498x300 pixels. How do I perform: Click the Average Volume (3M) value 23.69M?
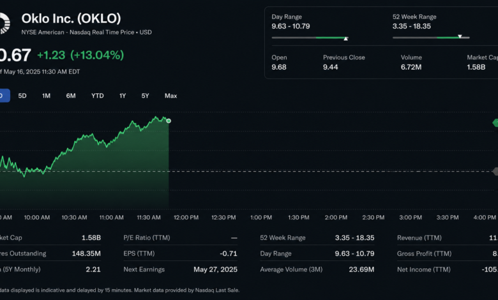[361, 269]
